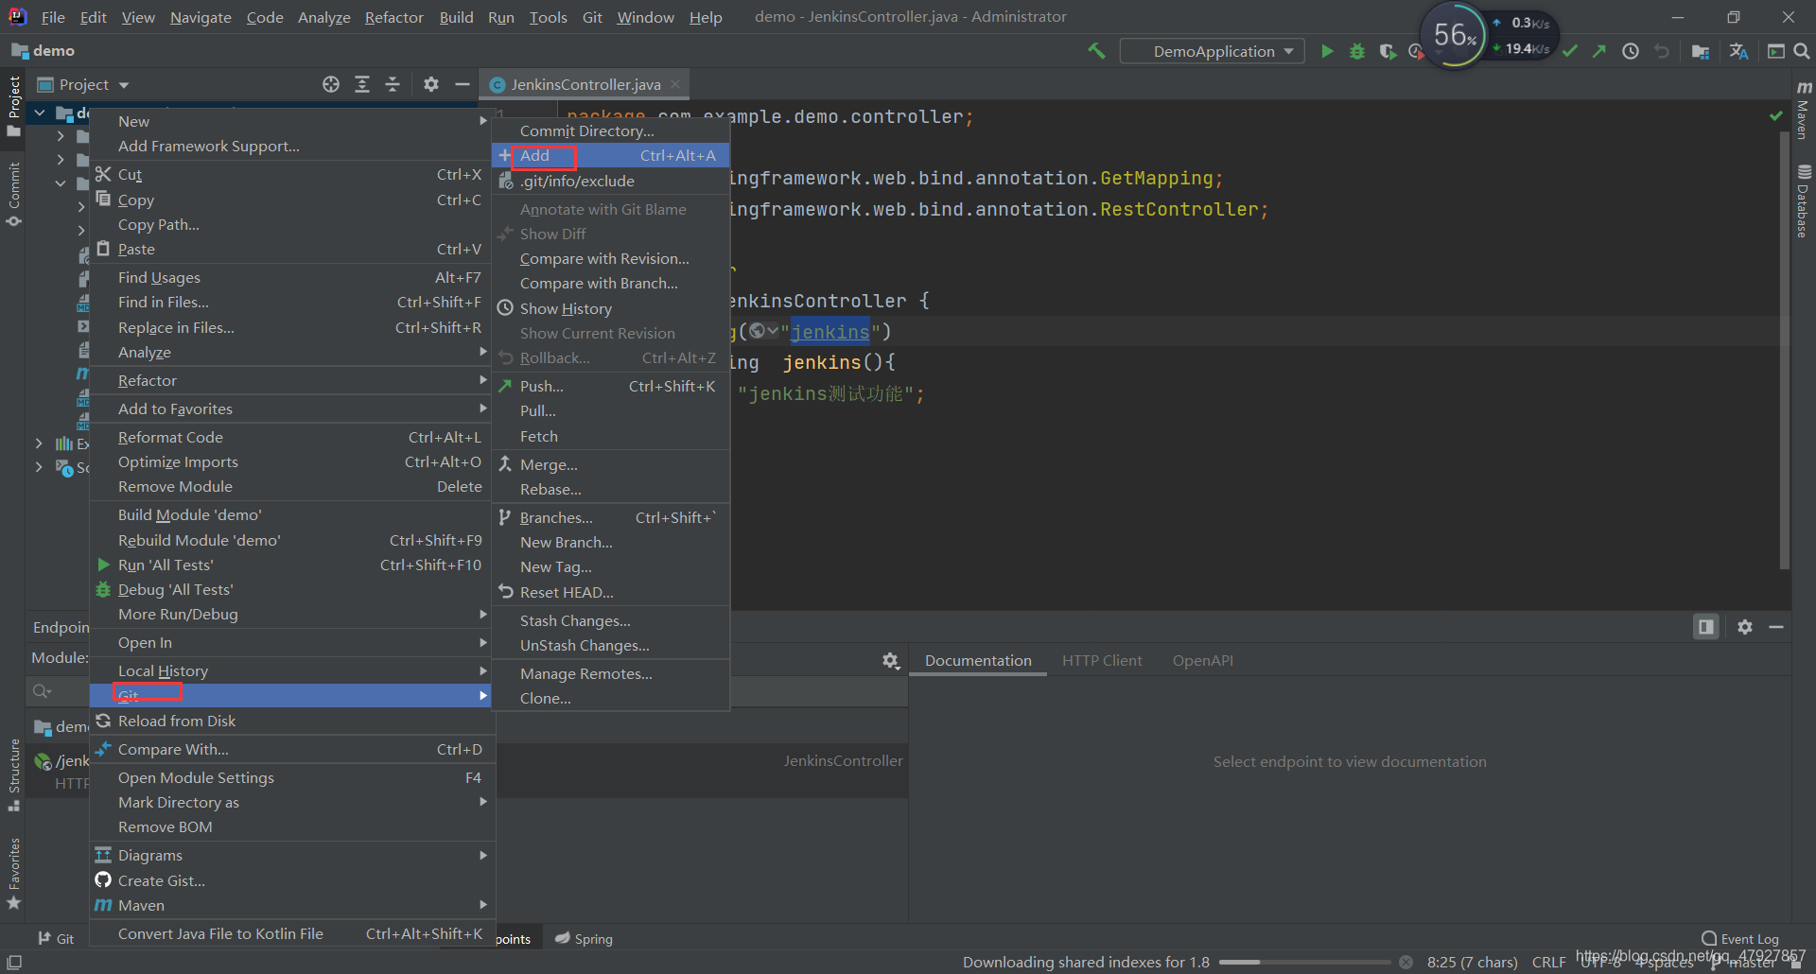
Task: Click Collapse All icon in Project panel
Action: 393,84
